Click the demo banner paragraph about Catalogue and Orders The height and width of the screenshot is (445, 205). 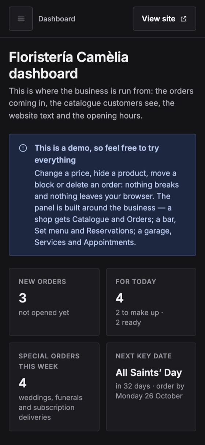click(107, 208)
